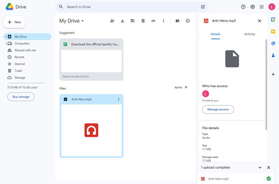Download the selected file
279x184 pixels.
(122, 21)
